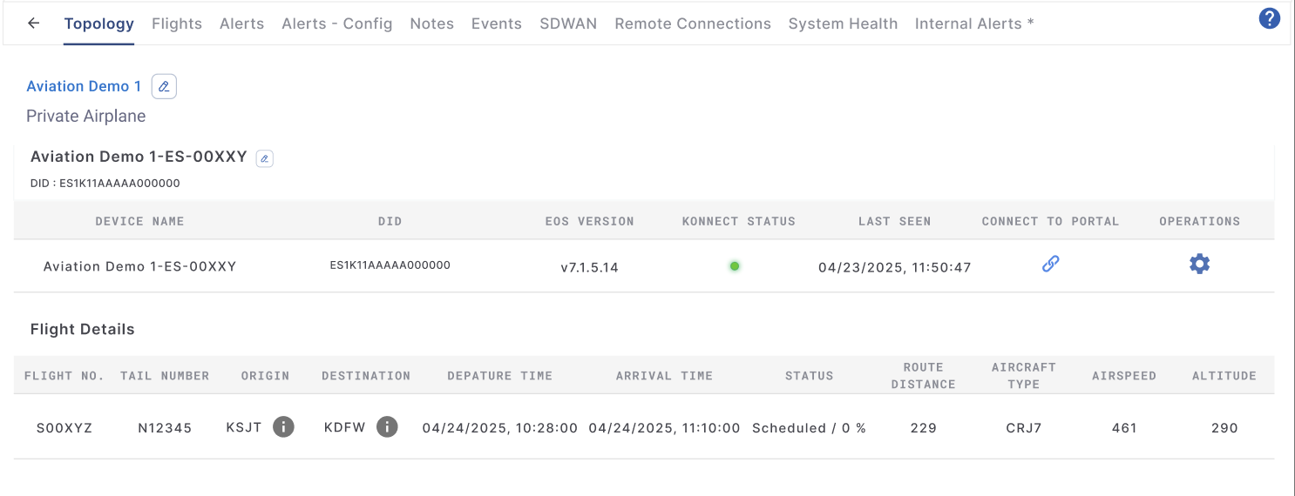1295x496 pixels.
Task: Show info for origin KSJT
Action: click(282, 427)
